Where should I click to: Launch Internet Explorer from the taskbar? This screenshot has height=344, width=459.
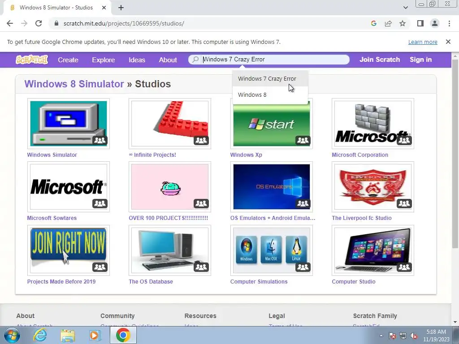[40, 335]
